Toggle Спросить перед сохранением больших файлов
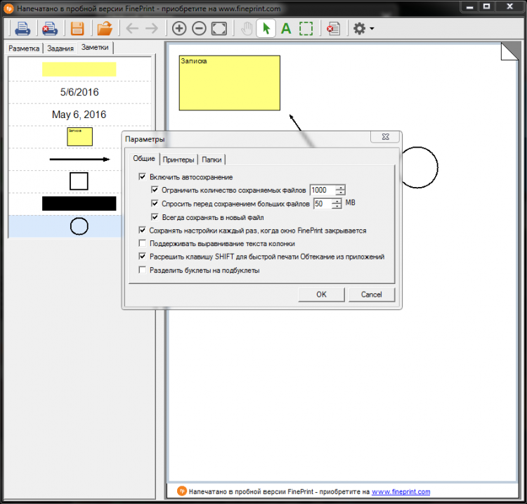 tap(155, 203)
